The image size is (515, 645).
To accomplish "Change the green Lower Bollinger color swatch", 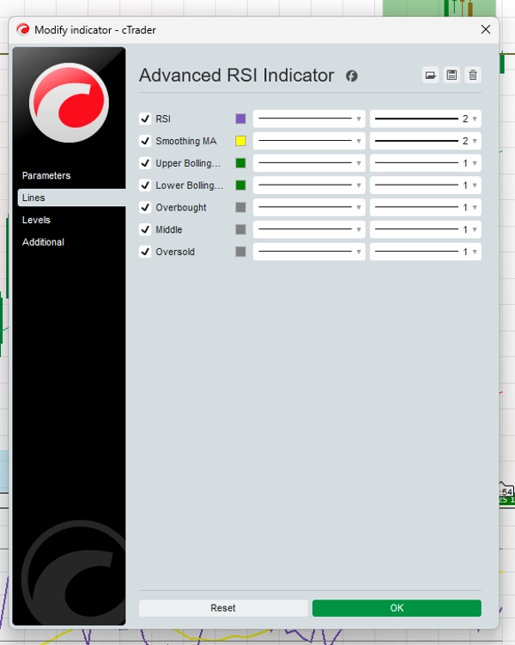I will point(241,186).
